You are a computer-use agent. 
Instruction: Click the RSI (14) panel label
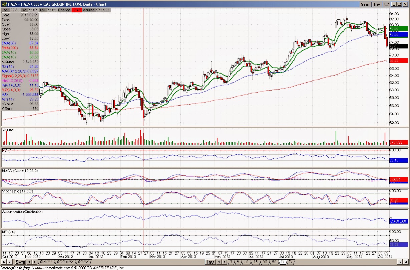pyautogui.click(x=9, y=150)
